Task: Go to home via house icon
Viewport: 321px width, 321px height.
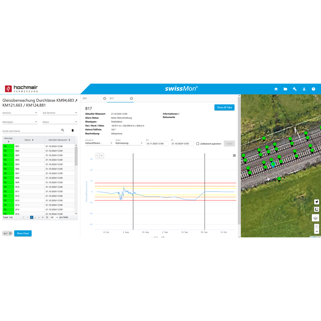Action: click(276, 89)
